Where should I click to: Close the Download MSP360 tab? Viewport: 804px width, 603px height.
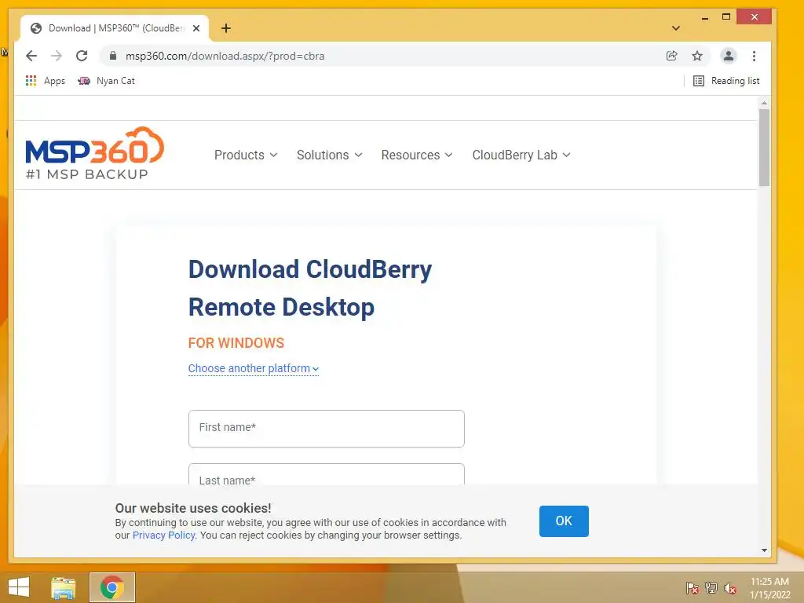tap(196, 28)
